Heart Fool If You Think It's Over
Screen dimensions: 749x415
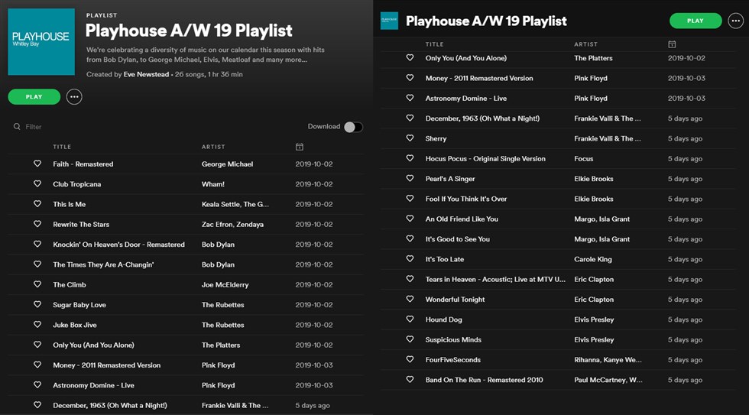[410, 198]
